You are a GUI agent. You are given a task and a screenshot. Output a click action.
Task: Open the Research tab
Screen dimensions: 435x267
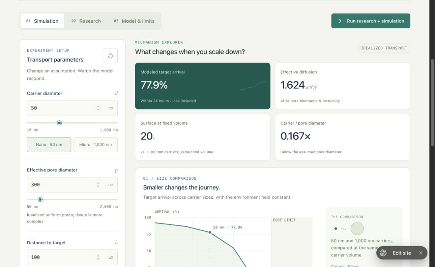click(86, 21)
